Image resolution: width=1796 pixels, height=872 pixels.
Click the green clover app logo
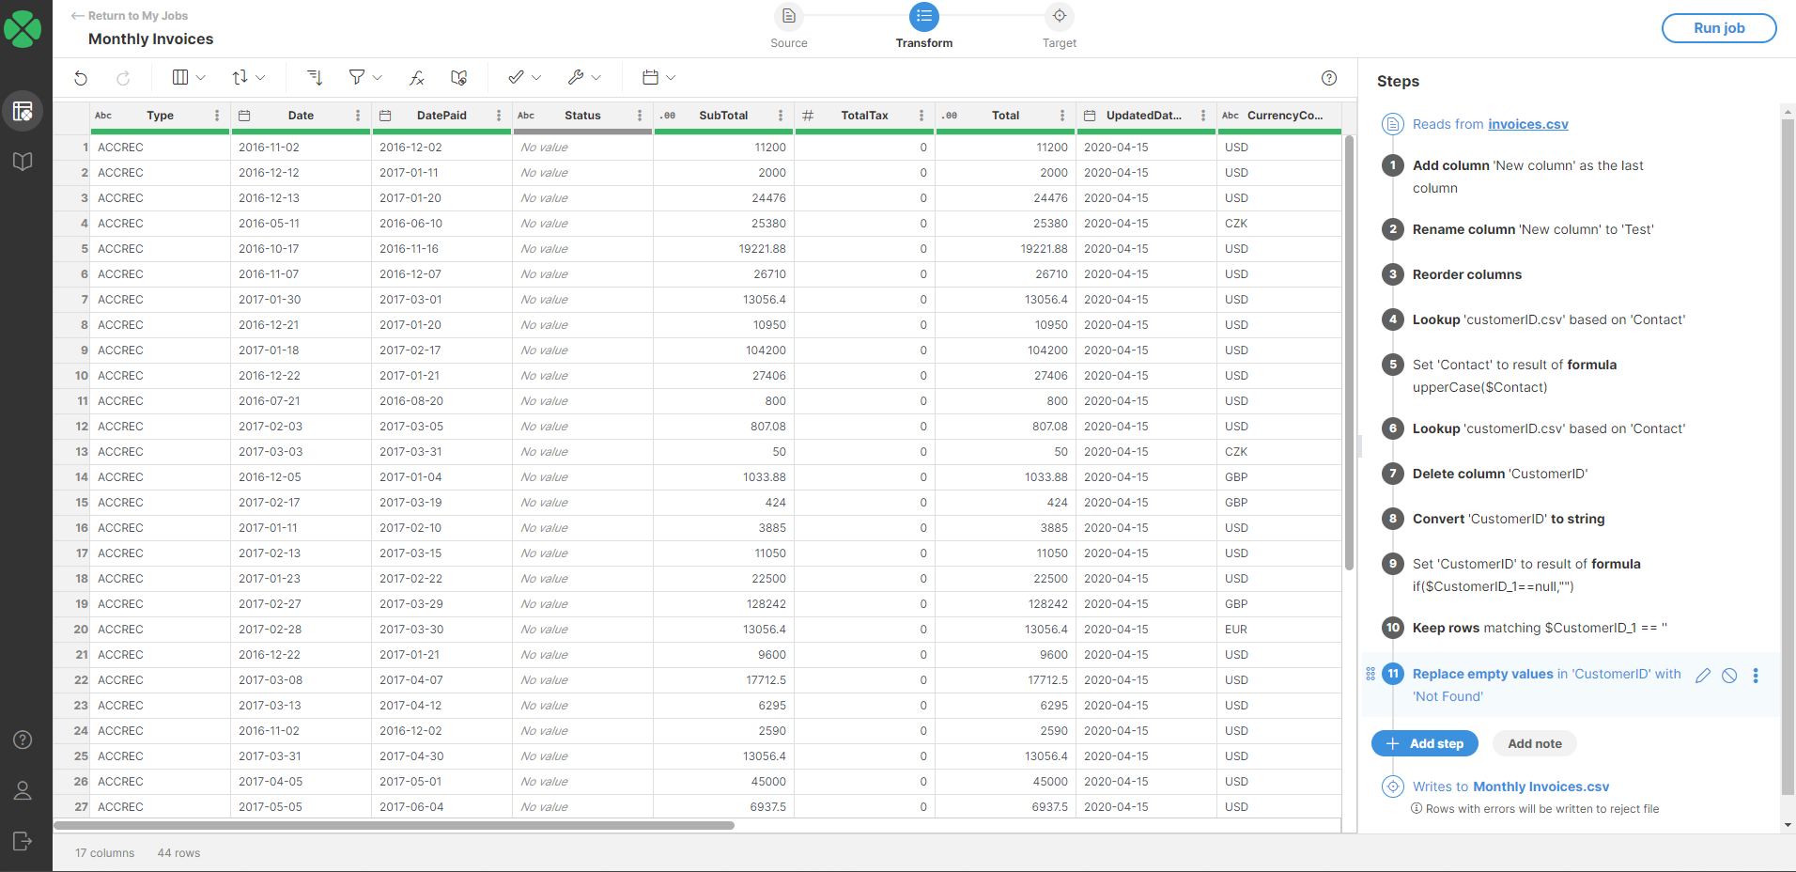[x=23, y=29]
